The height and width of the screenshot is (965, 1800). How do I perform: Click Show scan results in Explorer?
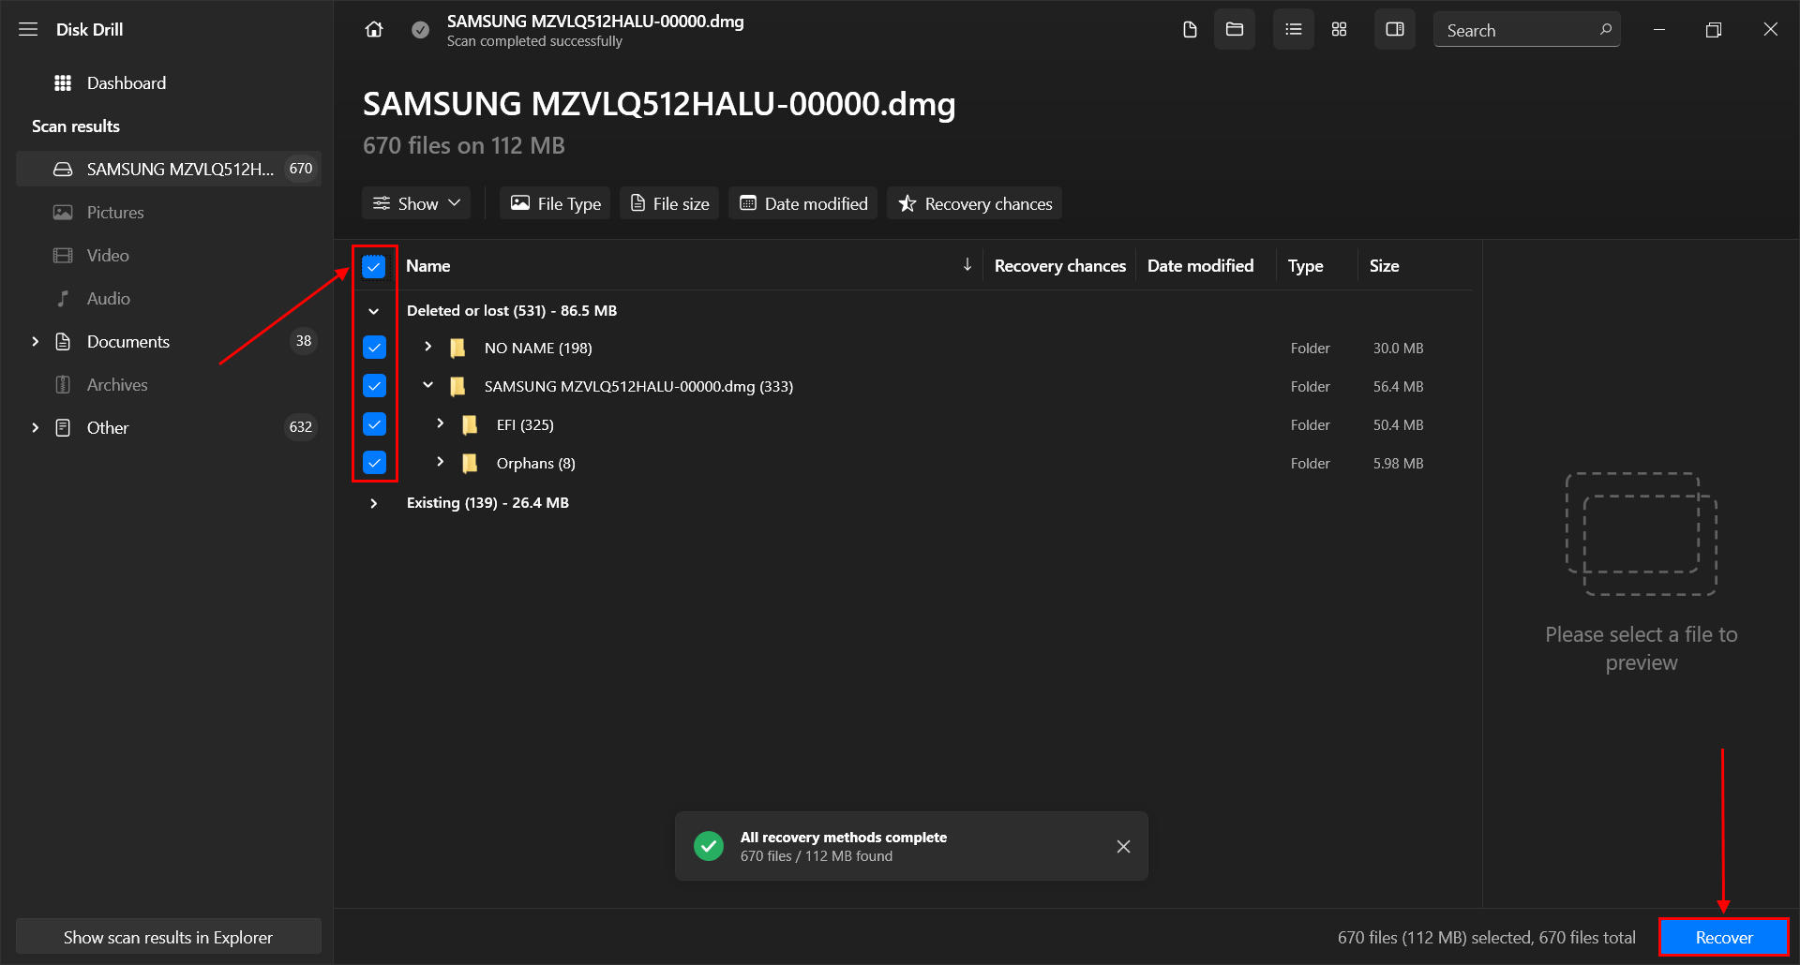point(169,937)
